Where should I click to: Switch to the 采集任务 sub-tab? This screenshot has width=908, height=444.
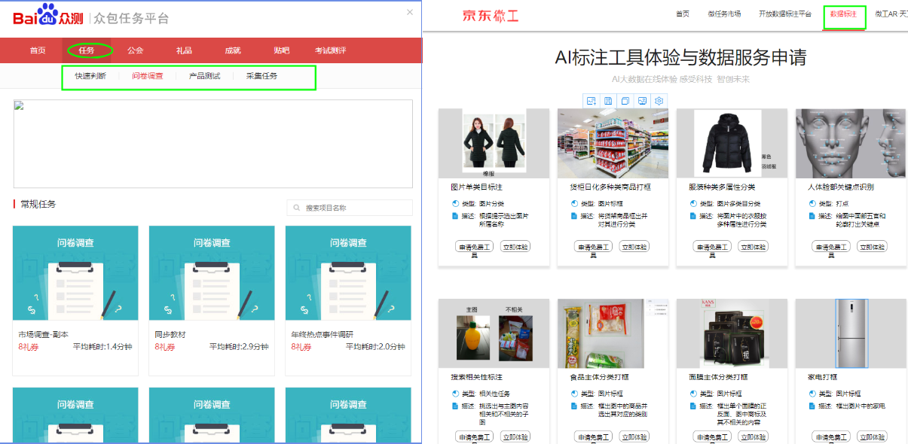coord(261,76)
